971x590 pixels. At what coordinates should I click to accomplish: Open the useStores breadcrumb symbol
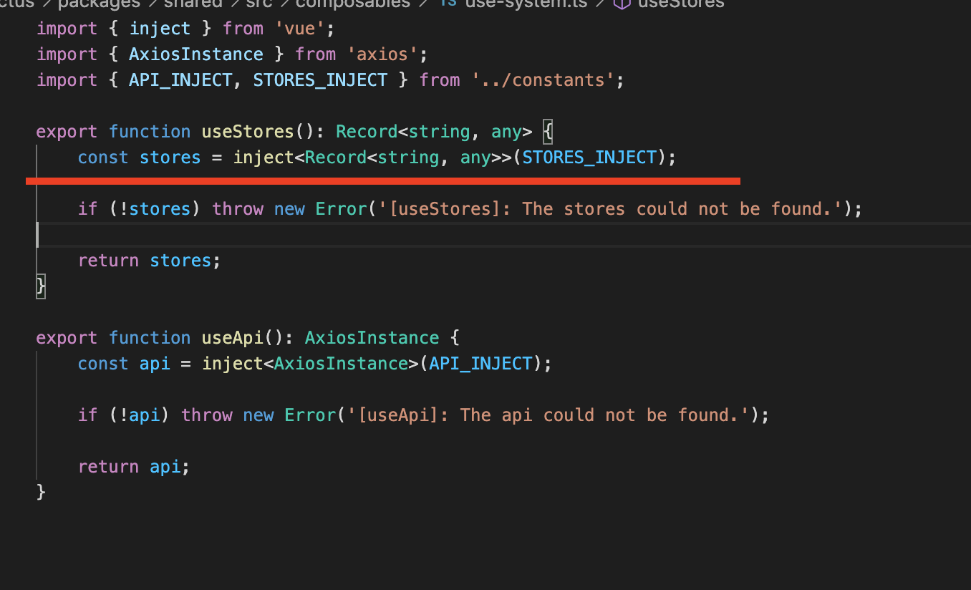click(680, 4)
